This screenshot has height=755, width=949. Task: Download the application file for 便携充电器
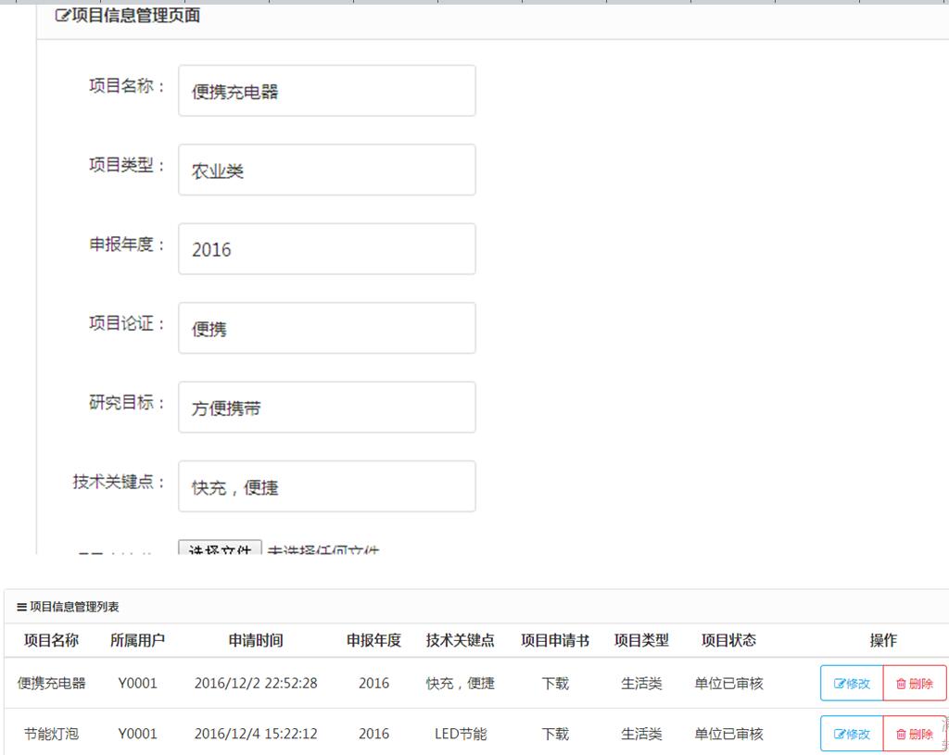coord(555,684)
